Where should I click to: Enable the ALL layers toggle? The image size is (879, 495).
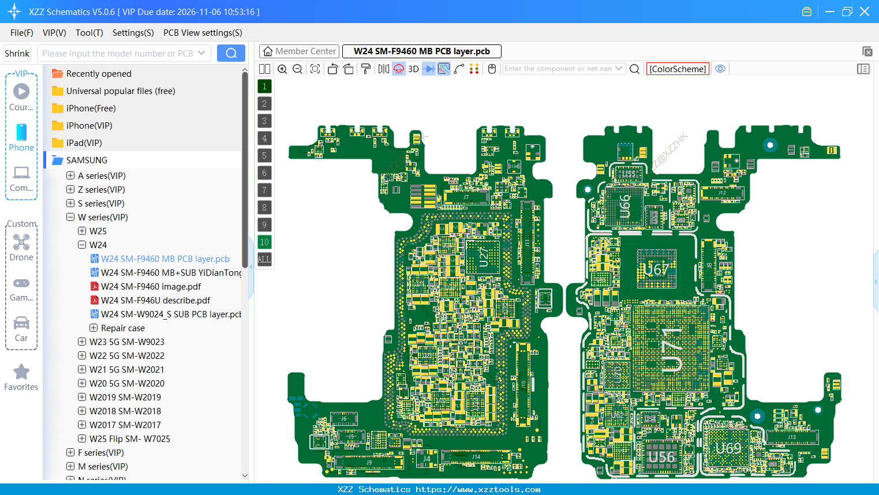click(264, 259)
